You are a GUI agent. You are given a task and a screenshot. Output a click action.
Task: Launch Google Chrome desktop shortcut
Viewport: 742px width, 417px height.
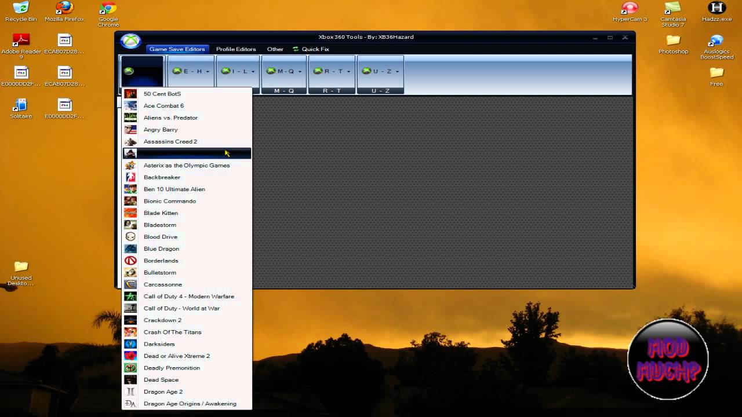click(x=108, y=14)
